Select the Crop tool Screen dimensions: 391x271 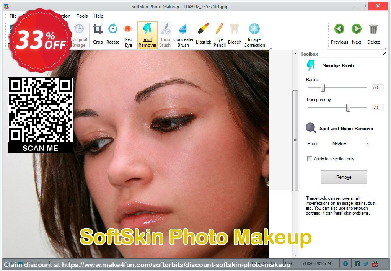[98, 34]
